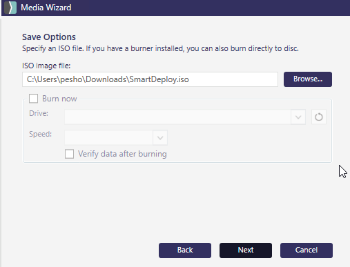Refresh the drive list with circular arrow icon

pos(319,117)
